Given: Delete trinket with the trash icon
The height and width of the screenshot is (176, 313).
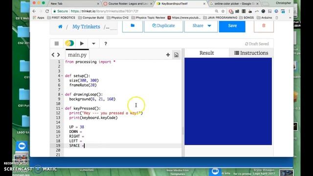Looking at the screenshot, I should tap(264, 26).
